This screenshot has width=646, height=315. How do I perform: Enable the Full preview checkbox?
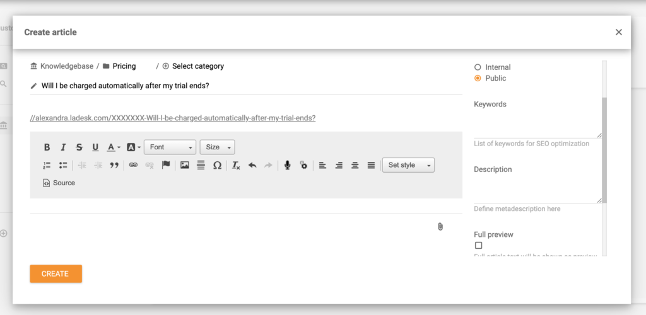coord(478,246)
